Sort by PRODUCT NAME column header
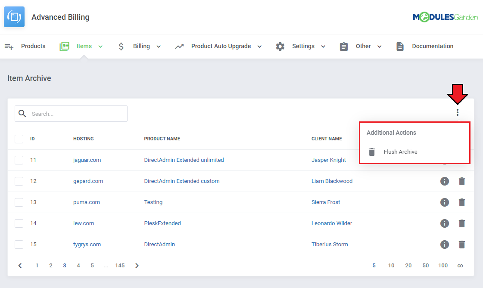 [162, 139]
